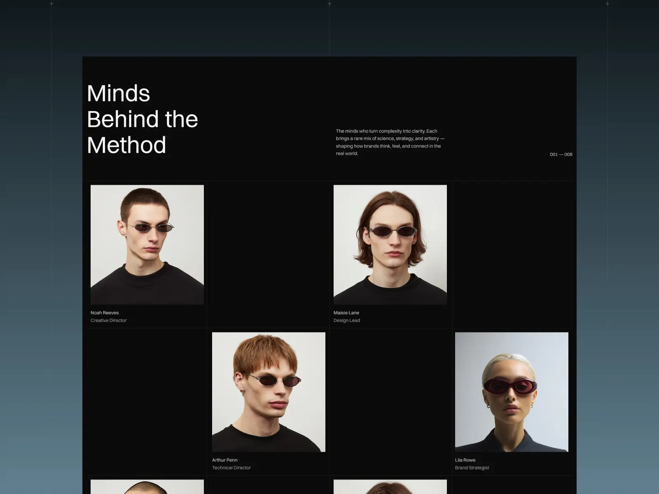Viewport: 659px width, 494px height.
Task: Click the intro paragraph about minds
Action: pyautogui.click(x=390, y=142)
